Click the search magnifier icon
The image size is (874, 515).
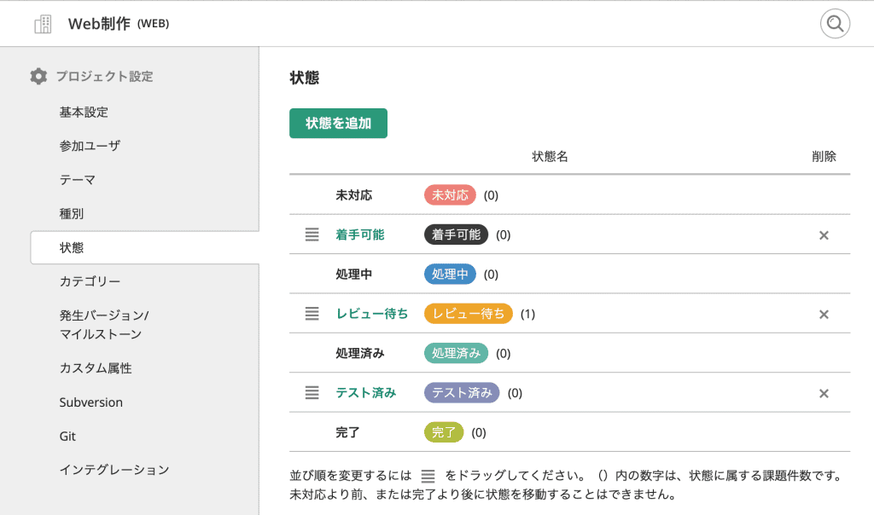coord(835,24)
